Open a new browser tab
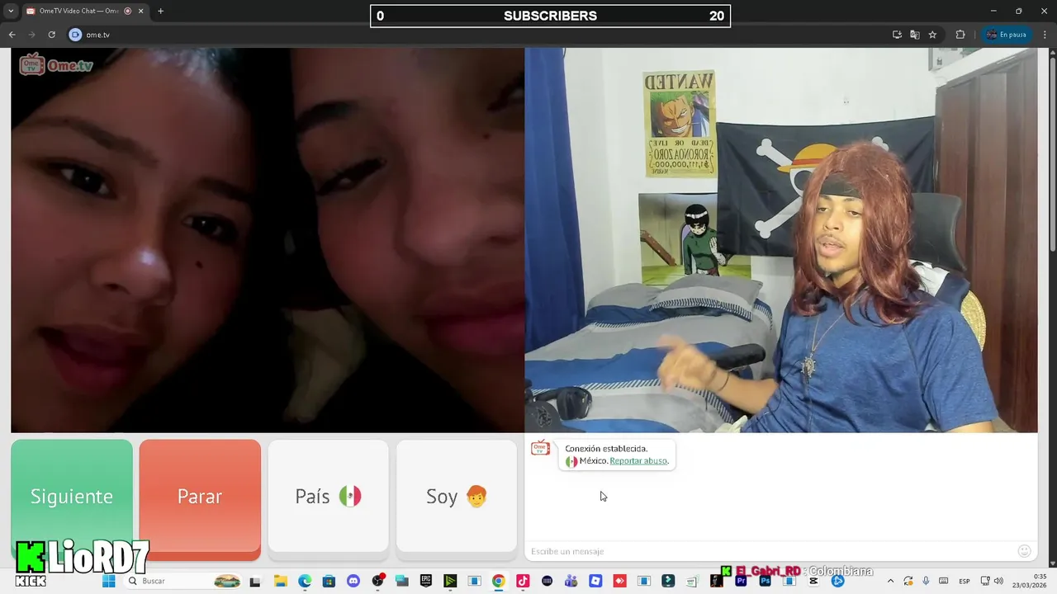This screenshot has width=1057, height=594. pos(160,11)
